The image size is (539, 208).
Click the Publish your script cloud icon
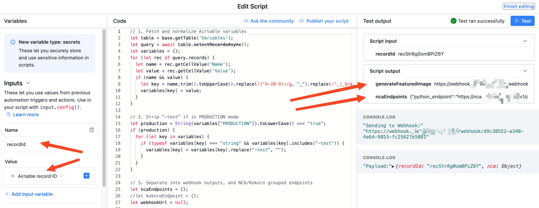pos(302,21)
